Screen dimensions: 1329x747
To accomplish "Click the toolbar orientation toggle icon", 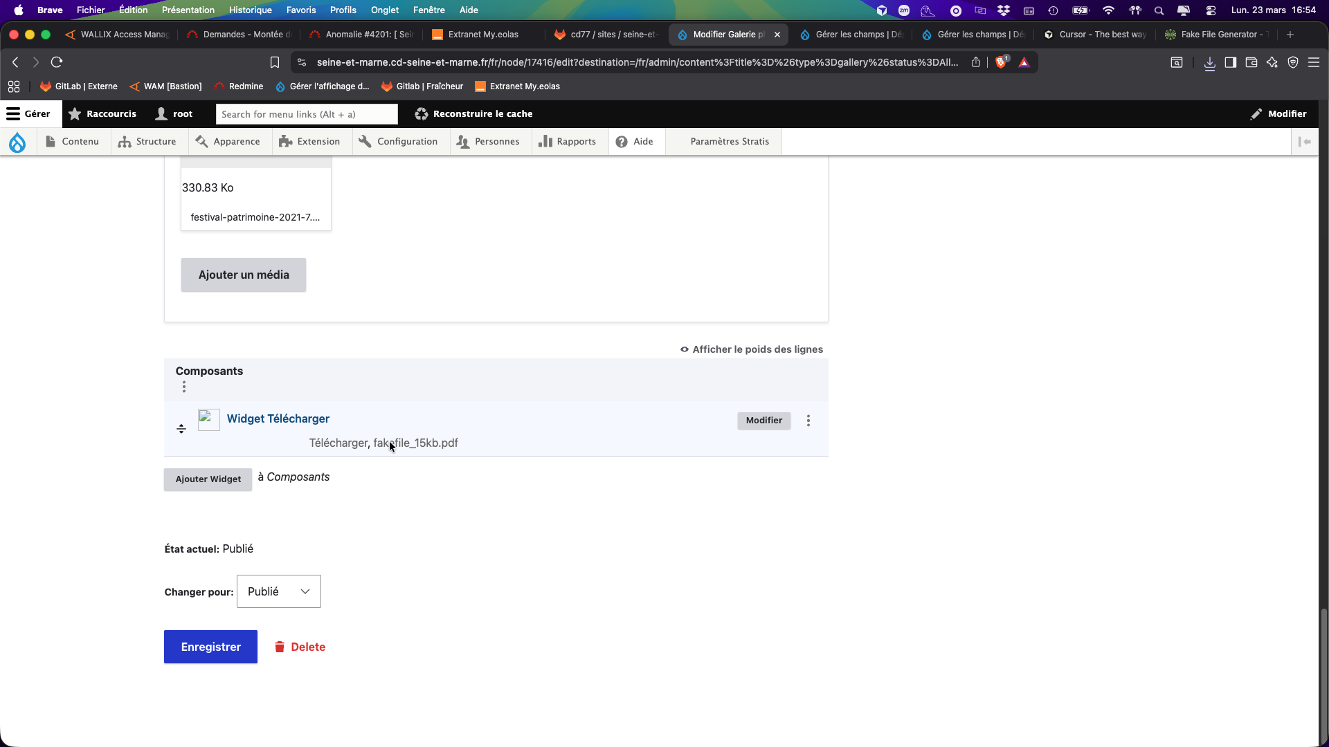I will (x=1305, y=142).
